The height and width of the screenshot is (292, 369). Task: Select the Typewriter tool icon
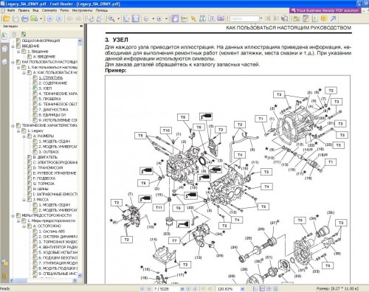pyautogui.click(x=315, y=18)
